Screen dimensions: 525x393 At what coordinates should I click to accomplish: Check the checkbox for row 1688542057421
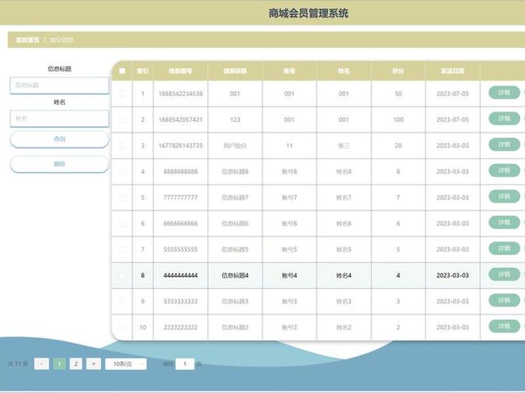[x=122, y=120]
